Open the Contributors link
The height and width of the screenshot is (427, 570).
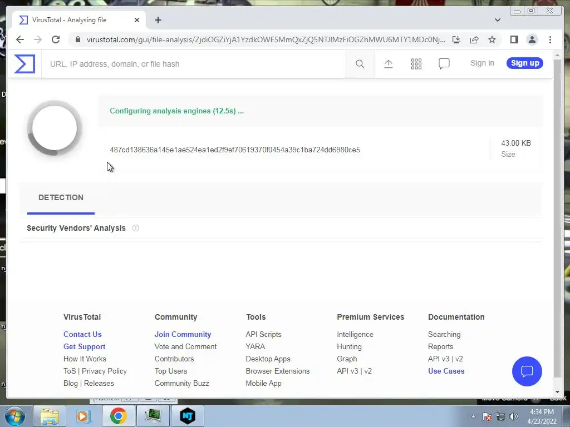(x=174, y=359)
